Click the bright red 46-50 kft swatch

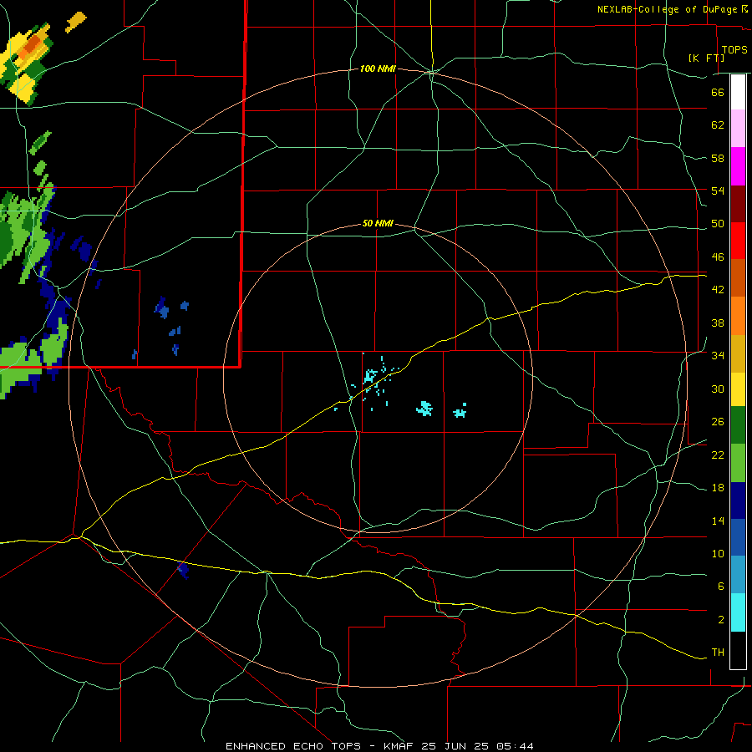[x=738, y=241]
